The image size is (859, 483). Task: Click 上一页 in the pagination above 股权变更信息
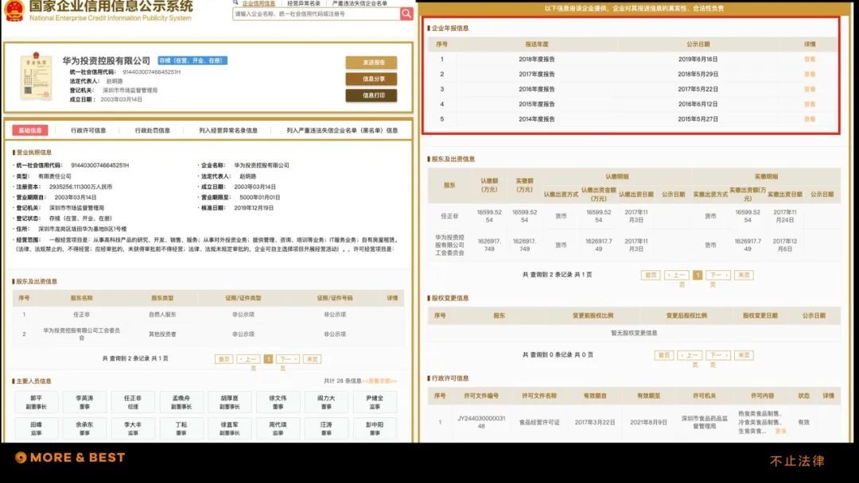677,275
